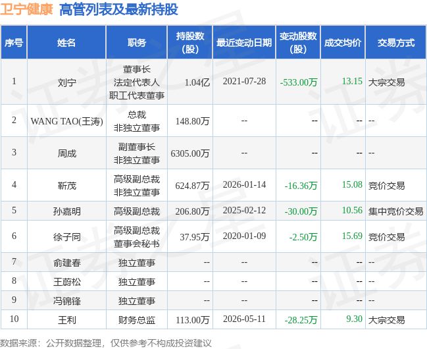Click the date 2021-07-28

click(x=244, y=81)
